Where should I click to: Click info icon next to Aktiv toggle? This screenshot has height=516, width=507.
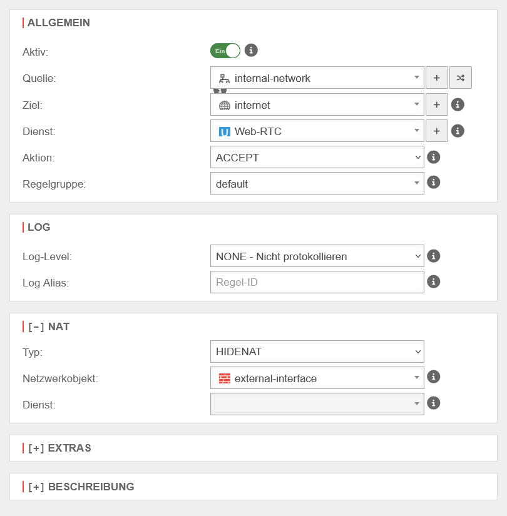(x=251, y=50)
